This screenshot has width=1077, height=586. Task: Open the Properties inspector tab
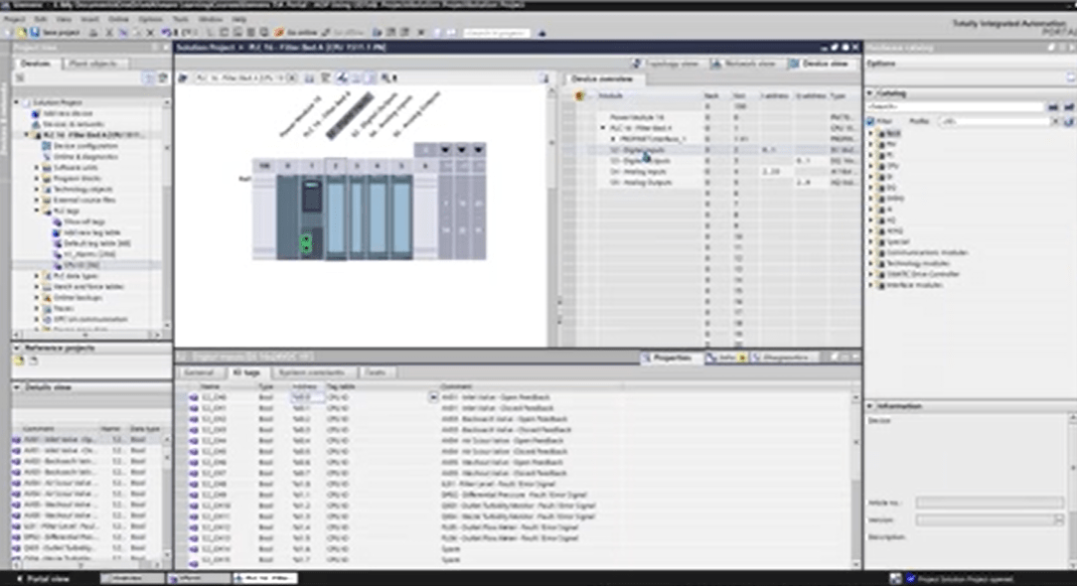[x=672, y=358]
